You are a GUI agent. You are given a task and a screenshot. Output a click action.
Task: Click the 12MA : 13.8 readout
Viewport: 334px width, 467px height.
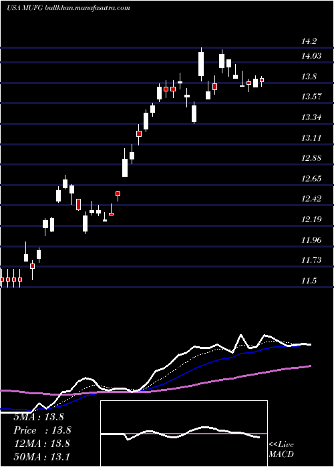coord(41,444)
